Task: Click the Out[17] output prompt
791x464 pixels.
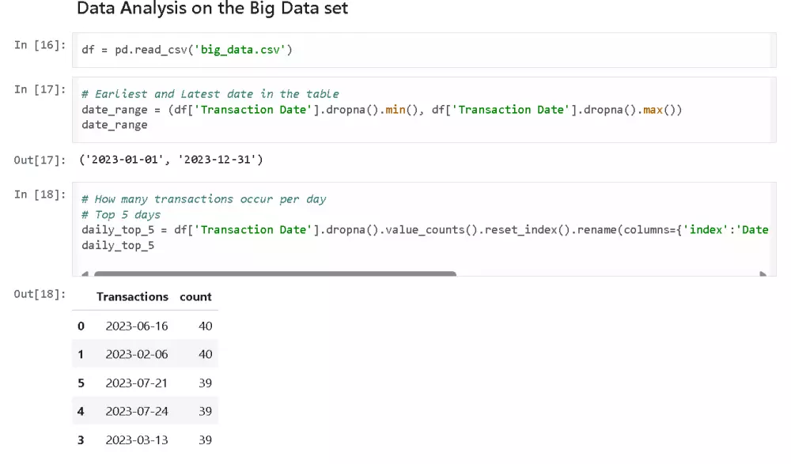Action: click(40, 160)
